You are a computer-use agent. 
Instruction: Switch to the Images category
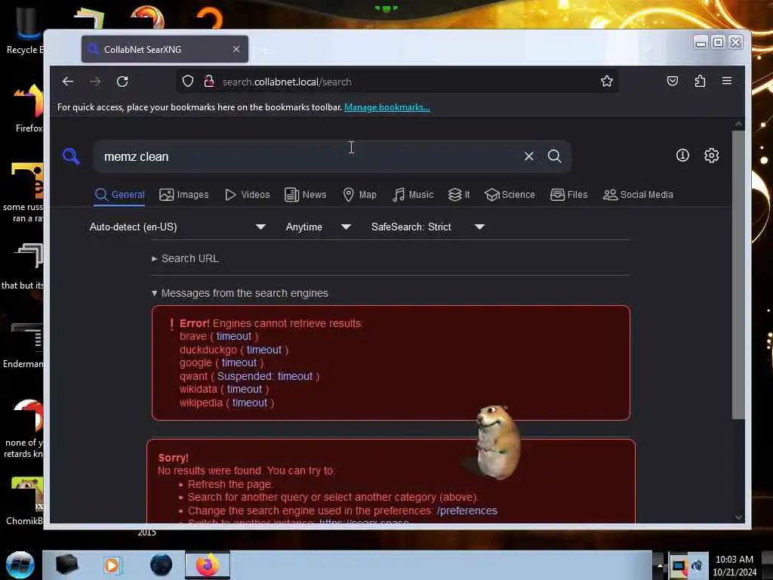[184, 195]
